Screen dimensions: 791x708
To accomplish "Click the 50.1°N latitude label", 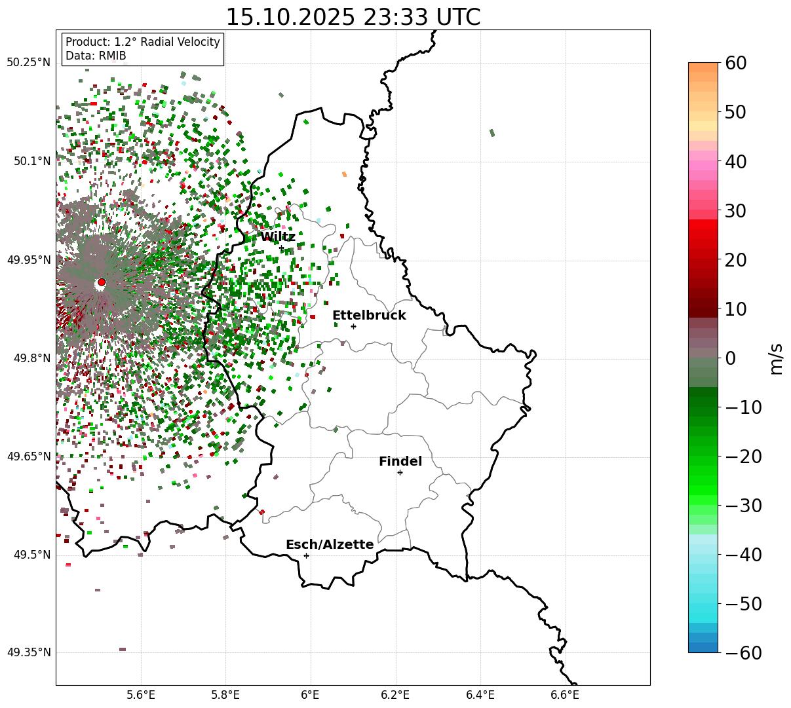I will click(31, 161).
